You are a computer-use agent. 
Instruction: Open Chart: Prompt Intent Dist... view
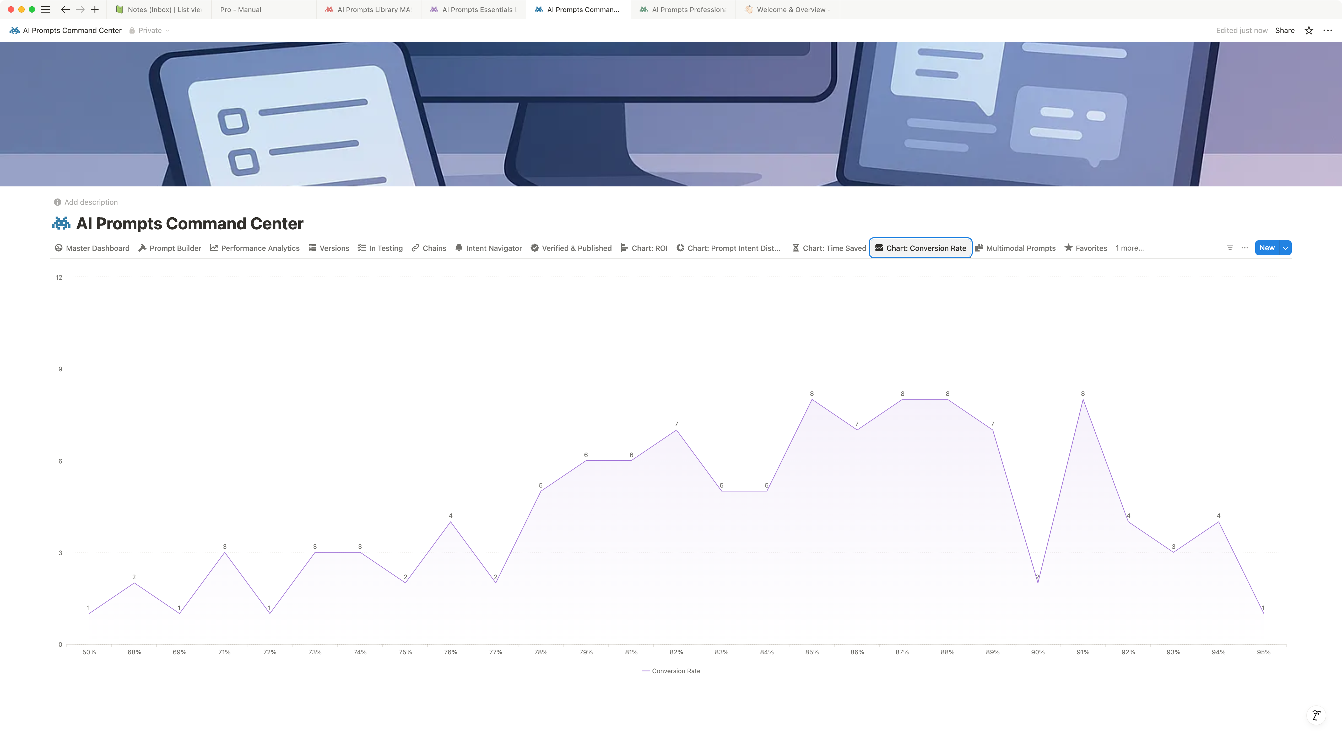click(x=728, y=248)
